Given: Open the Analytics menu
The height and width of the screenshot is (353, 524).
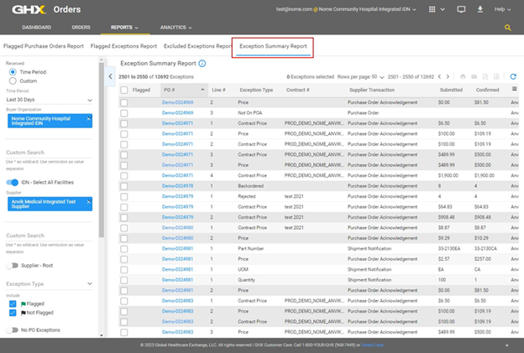Looking at the screenshot, I should tap(174, 28).
